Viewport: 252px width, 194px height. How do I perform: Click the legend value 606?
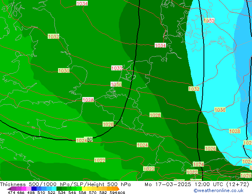[x=121, y=192]
